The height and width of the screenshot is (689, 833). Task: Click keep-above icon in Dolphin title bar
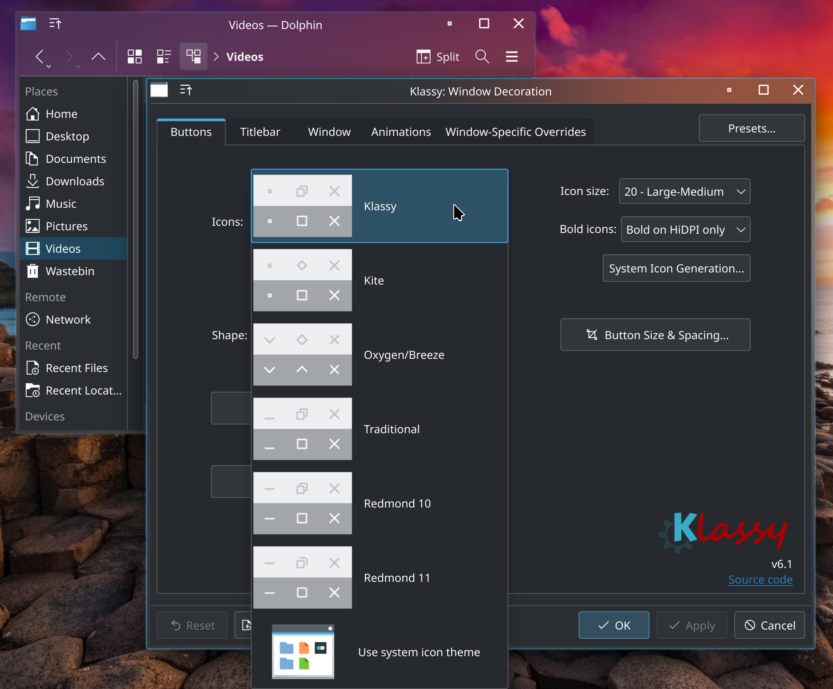55,24
